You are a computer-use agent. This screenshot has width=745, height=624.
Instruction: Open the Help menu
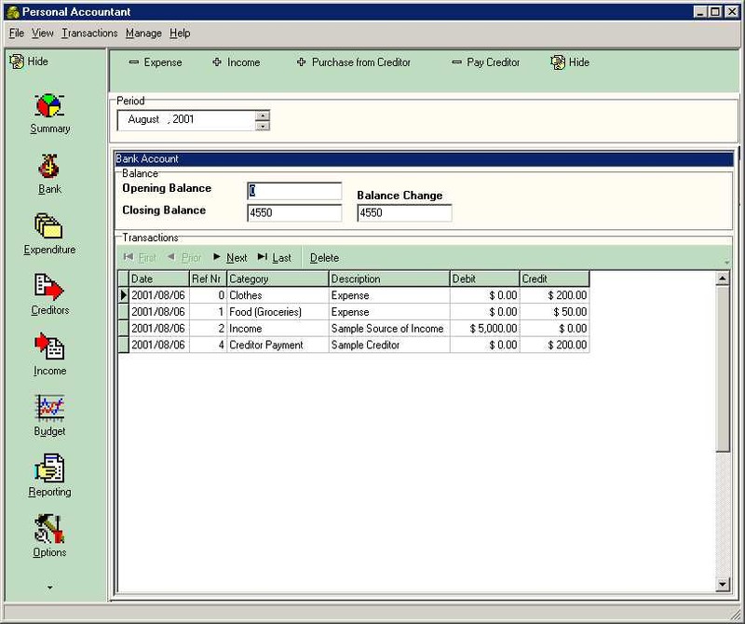coord(180,34)
